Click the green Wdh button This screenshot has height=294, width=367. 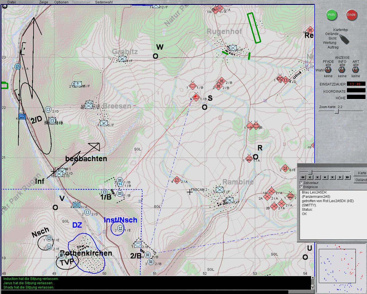pos(331,15)
